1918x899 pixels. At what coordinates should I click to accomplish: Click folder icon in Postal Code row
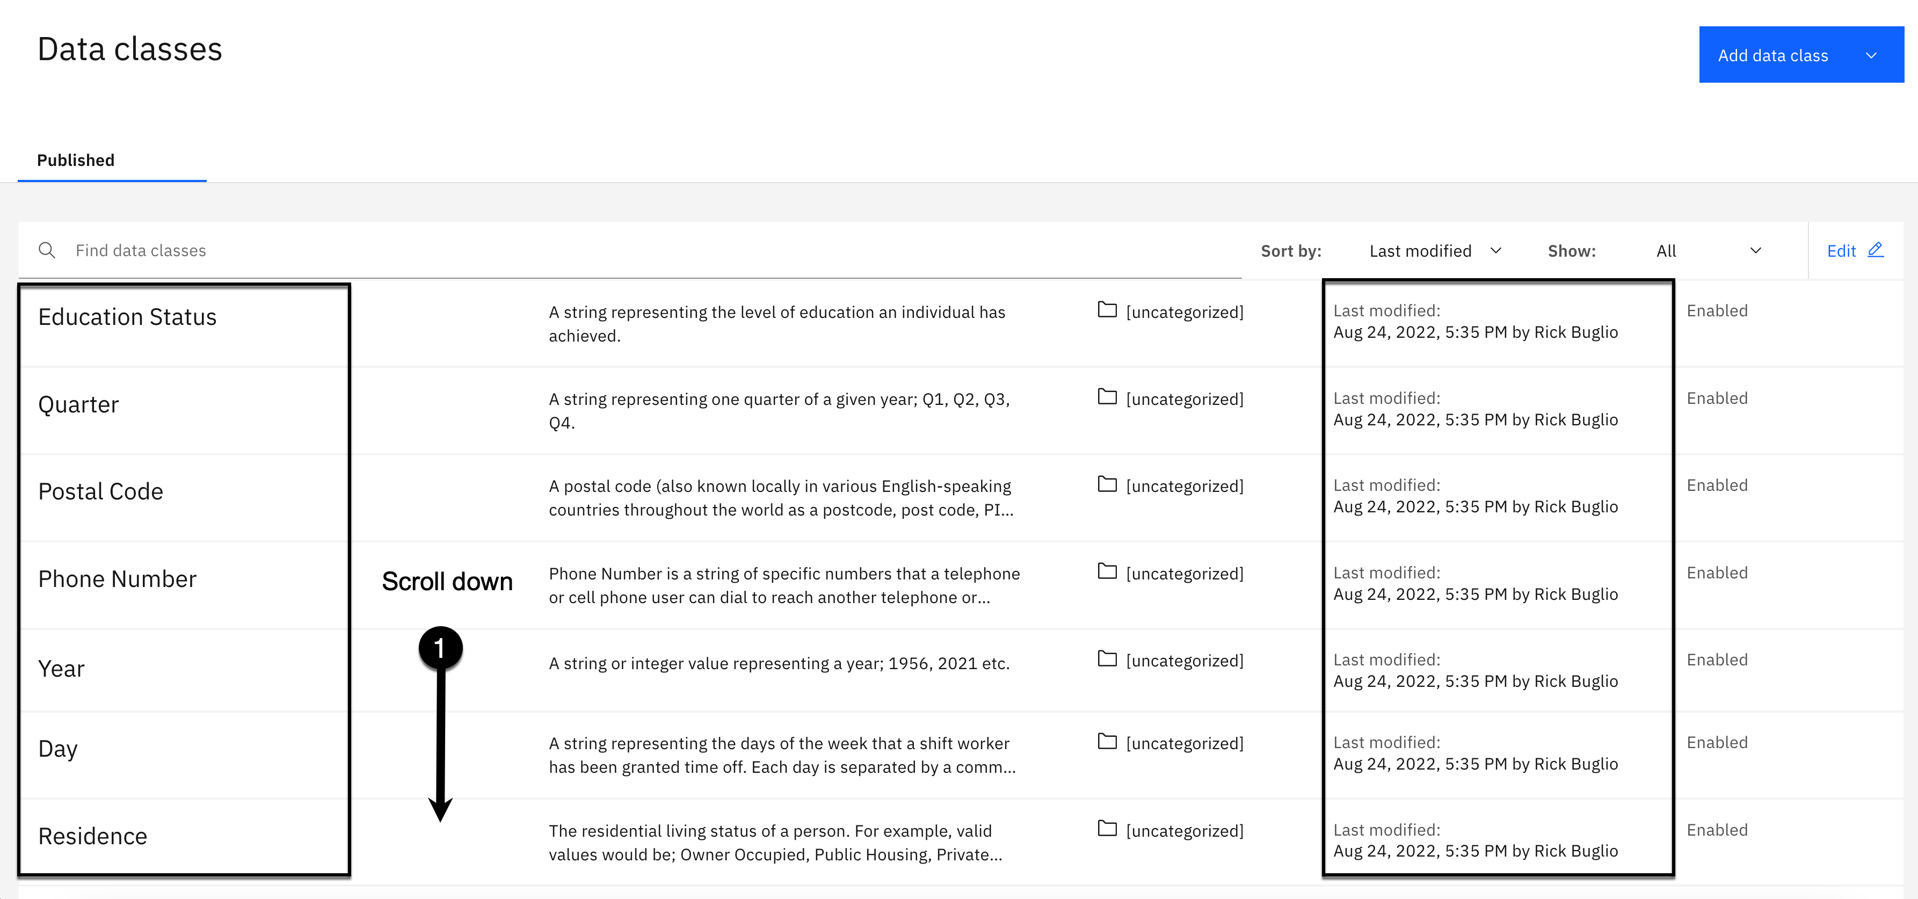tap(1107, 484)
